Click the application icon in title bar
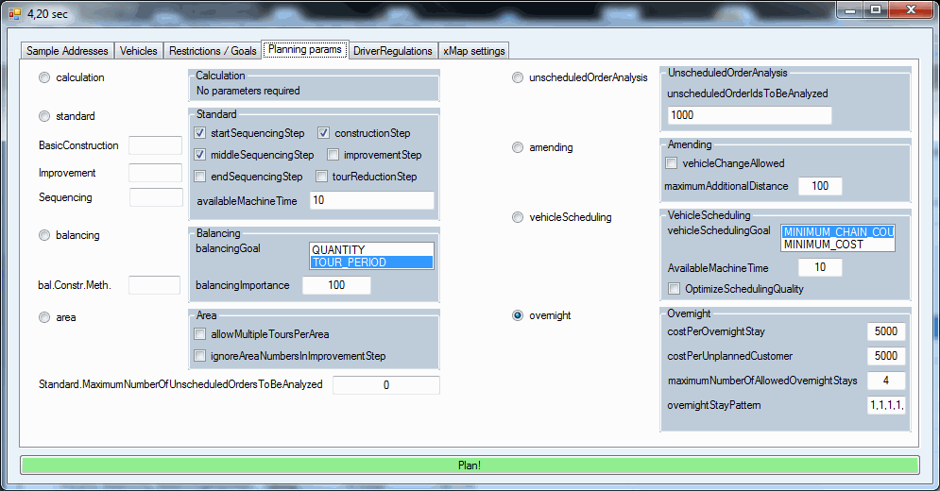Image resolution: width=940 pixels, height=491 pixels. point(14,13)
